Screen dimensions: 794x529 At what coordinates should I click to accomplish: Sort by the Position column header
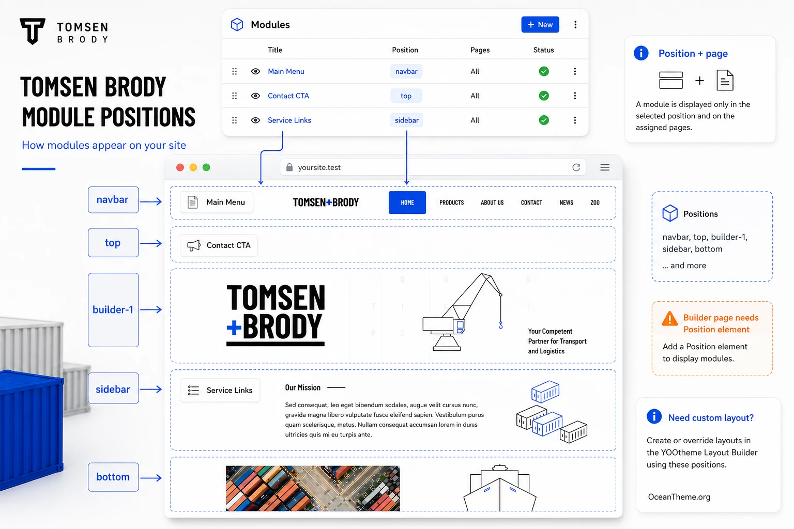click(x=405, y=50)
